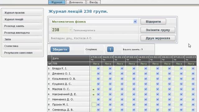This screenshot has width=199, height=112.
Task: Click the Відкрити button
Action: 153,21
